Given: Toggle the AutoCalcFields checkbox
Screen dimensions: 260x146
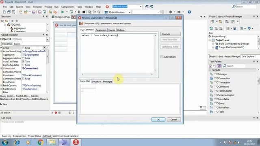Looking at the screenshot, I should 23,62.
